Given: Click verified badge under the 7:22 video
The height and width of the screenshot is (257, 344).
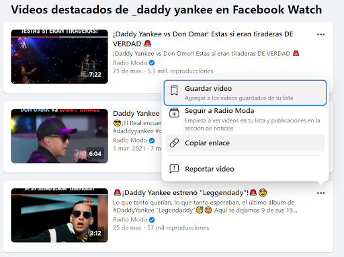Looking at the screenshot, I should (152, 63).
